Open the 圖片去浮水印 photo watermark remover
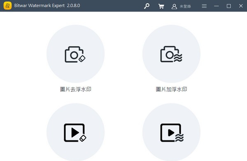247x161 pixels. (75, 54)
